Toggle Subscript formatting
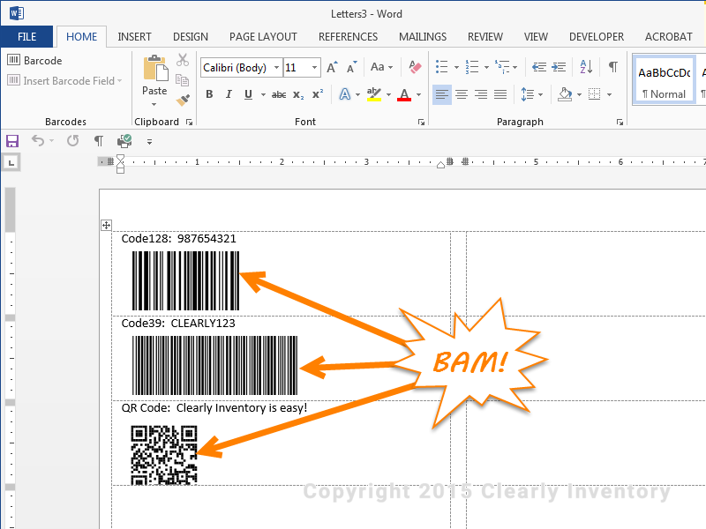This screenshot has width=706, height=529. click(x=298, y=94)
